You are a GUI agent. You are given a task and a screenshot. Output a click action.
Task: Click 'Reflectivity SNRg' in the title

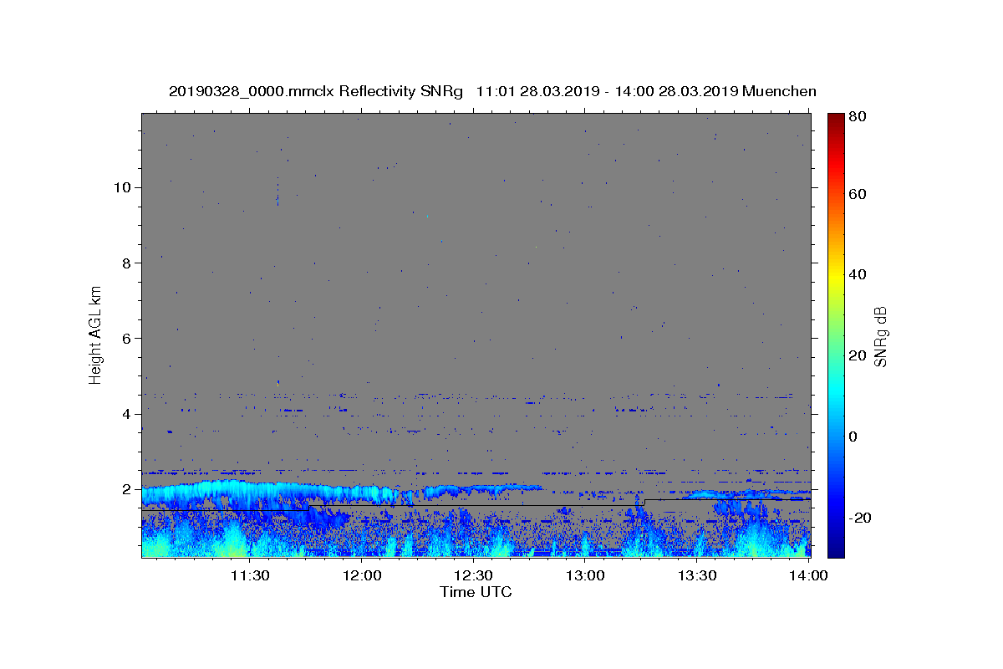coord(401,91)
